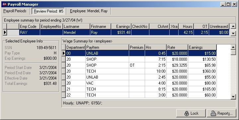
Task: Click the Exp Earnings value $800.00
Action: (50, 58)
